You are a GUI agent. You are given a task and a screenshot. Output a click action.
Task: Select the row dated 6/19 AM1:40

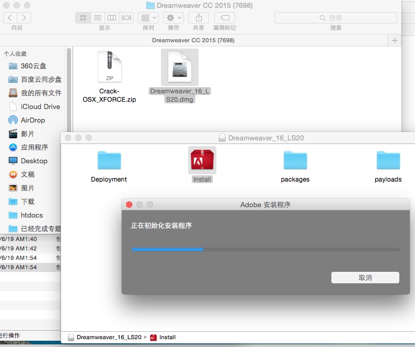pyautogui.click(x=30, y=239)
